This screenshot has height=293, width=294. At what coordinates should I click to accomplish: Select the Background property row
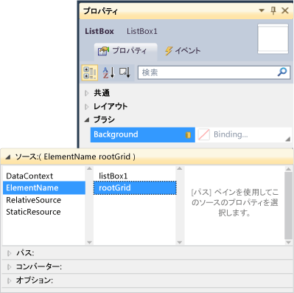[143, 134]
